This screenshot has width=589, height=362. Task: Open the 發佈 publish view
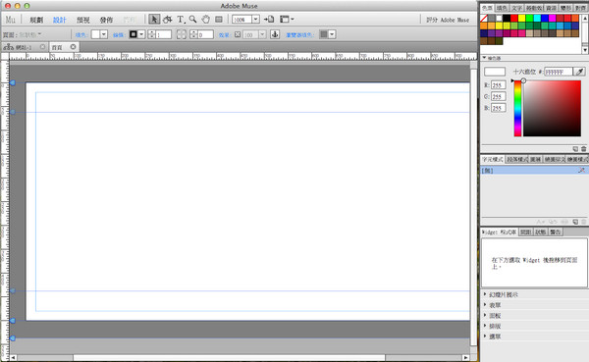point(106,20)
